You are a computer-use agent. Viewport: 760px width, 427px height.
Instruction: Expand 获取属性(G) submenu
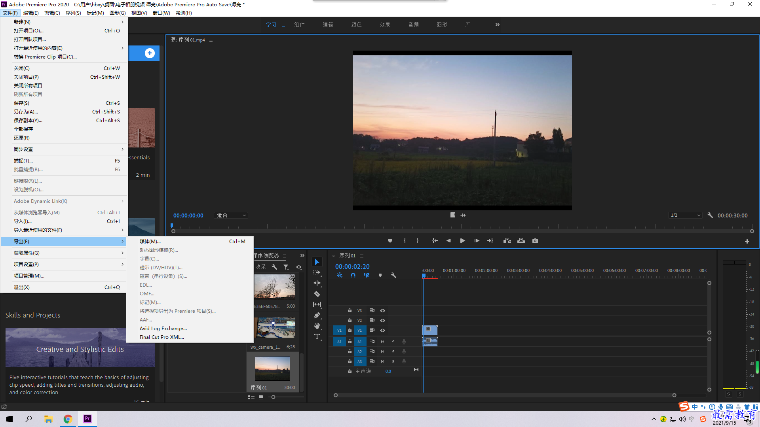pos(64,253)
